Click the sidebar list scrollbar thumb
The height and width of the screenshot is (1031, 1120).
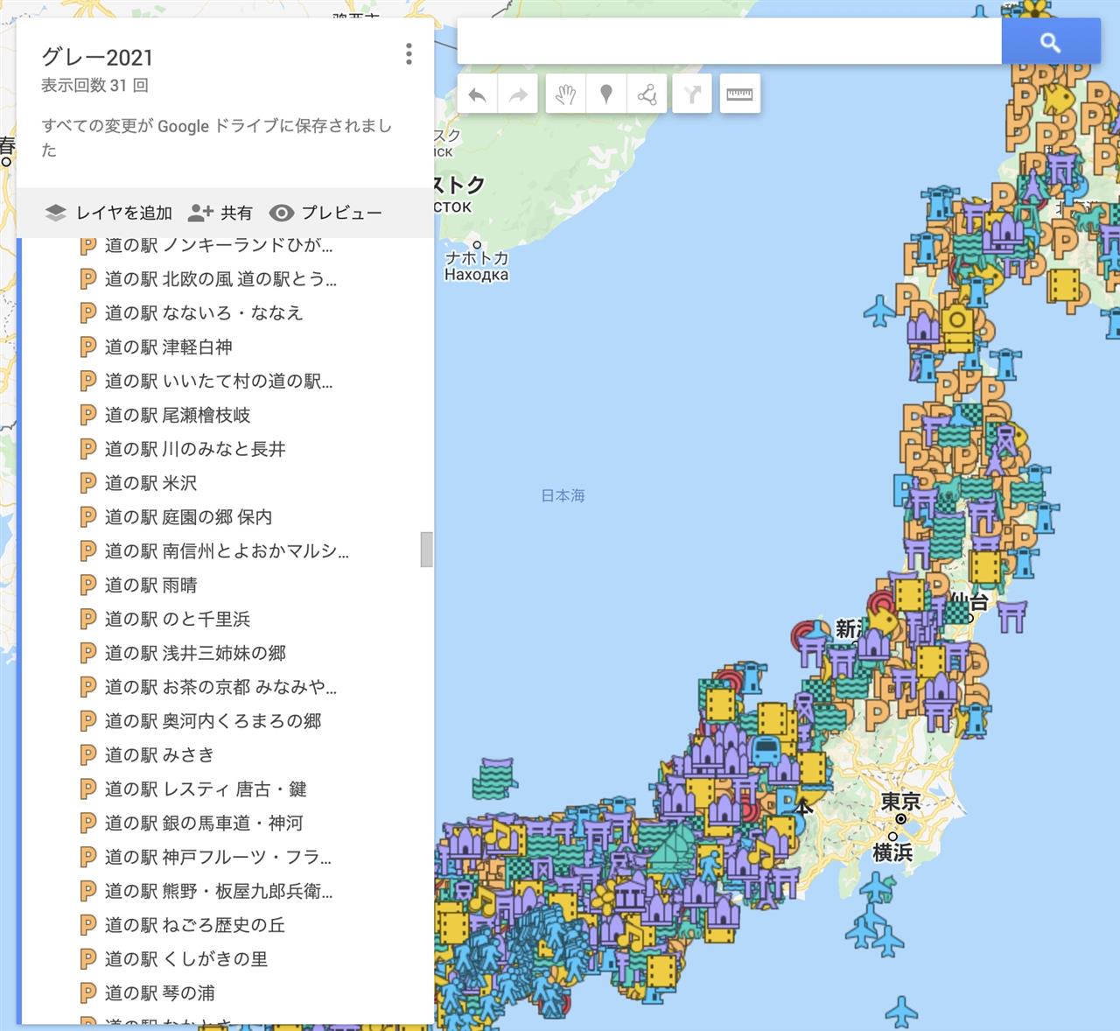pyautogui.click(x=427, y=550)
